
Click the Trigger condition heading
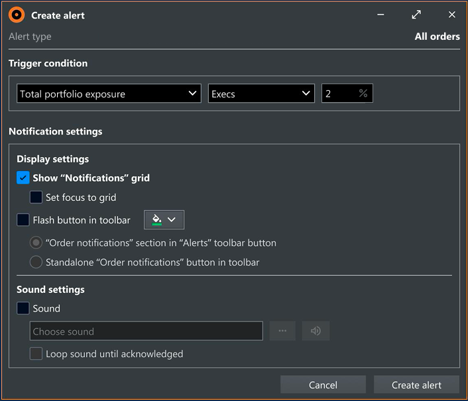[48, 63]
